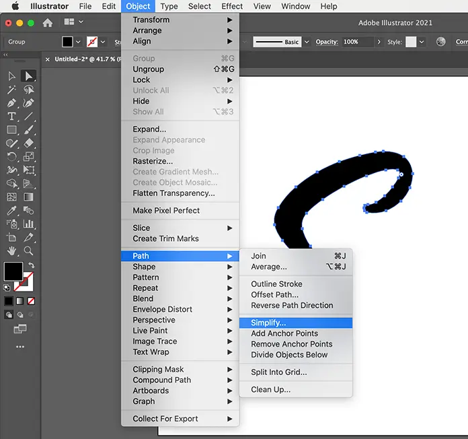
Task: Choose the Rectangle tool
Action: point(11,130)
